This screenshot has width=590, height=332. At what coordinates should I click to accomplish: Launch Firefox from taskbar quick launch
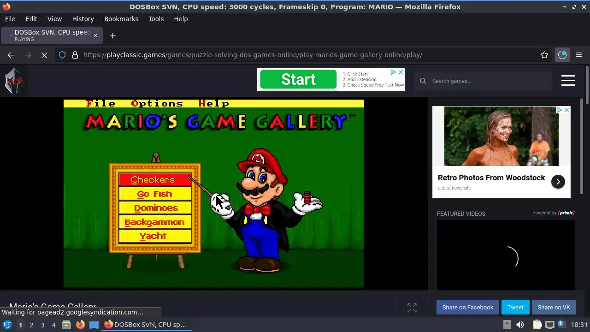point(80,325)
